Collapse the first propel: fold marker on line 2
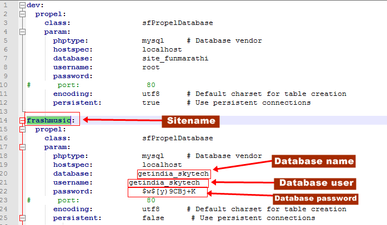387x225 pixels. [22, 14]
